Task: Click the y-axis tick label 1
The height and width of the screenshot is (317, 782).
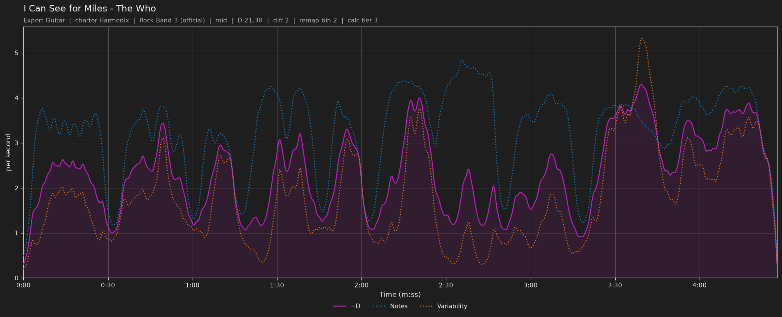Action: [x=17, y=233]
